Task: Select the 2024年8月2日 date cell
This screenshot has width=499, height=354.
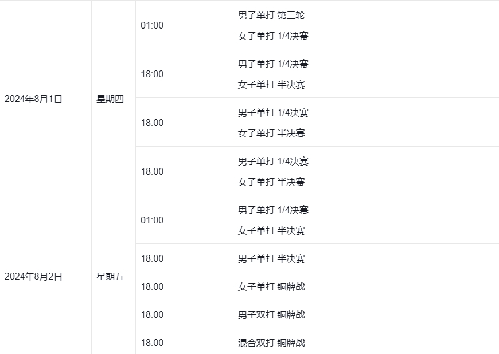Action: (x=33, y=276)
